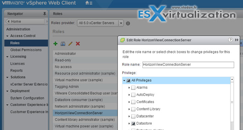Expand the Alarms privilege node

(129, 88)
